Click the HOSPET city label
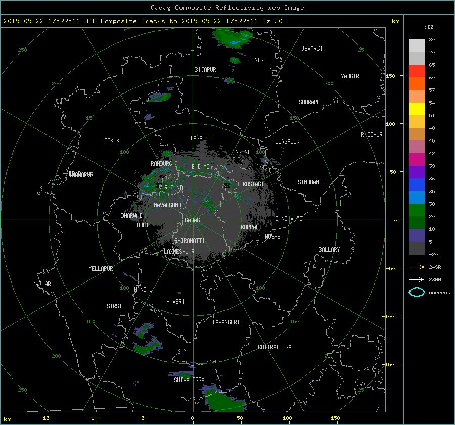Viewport: 455px width, 425px height. pos(274,237)
